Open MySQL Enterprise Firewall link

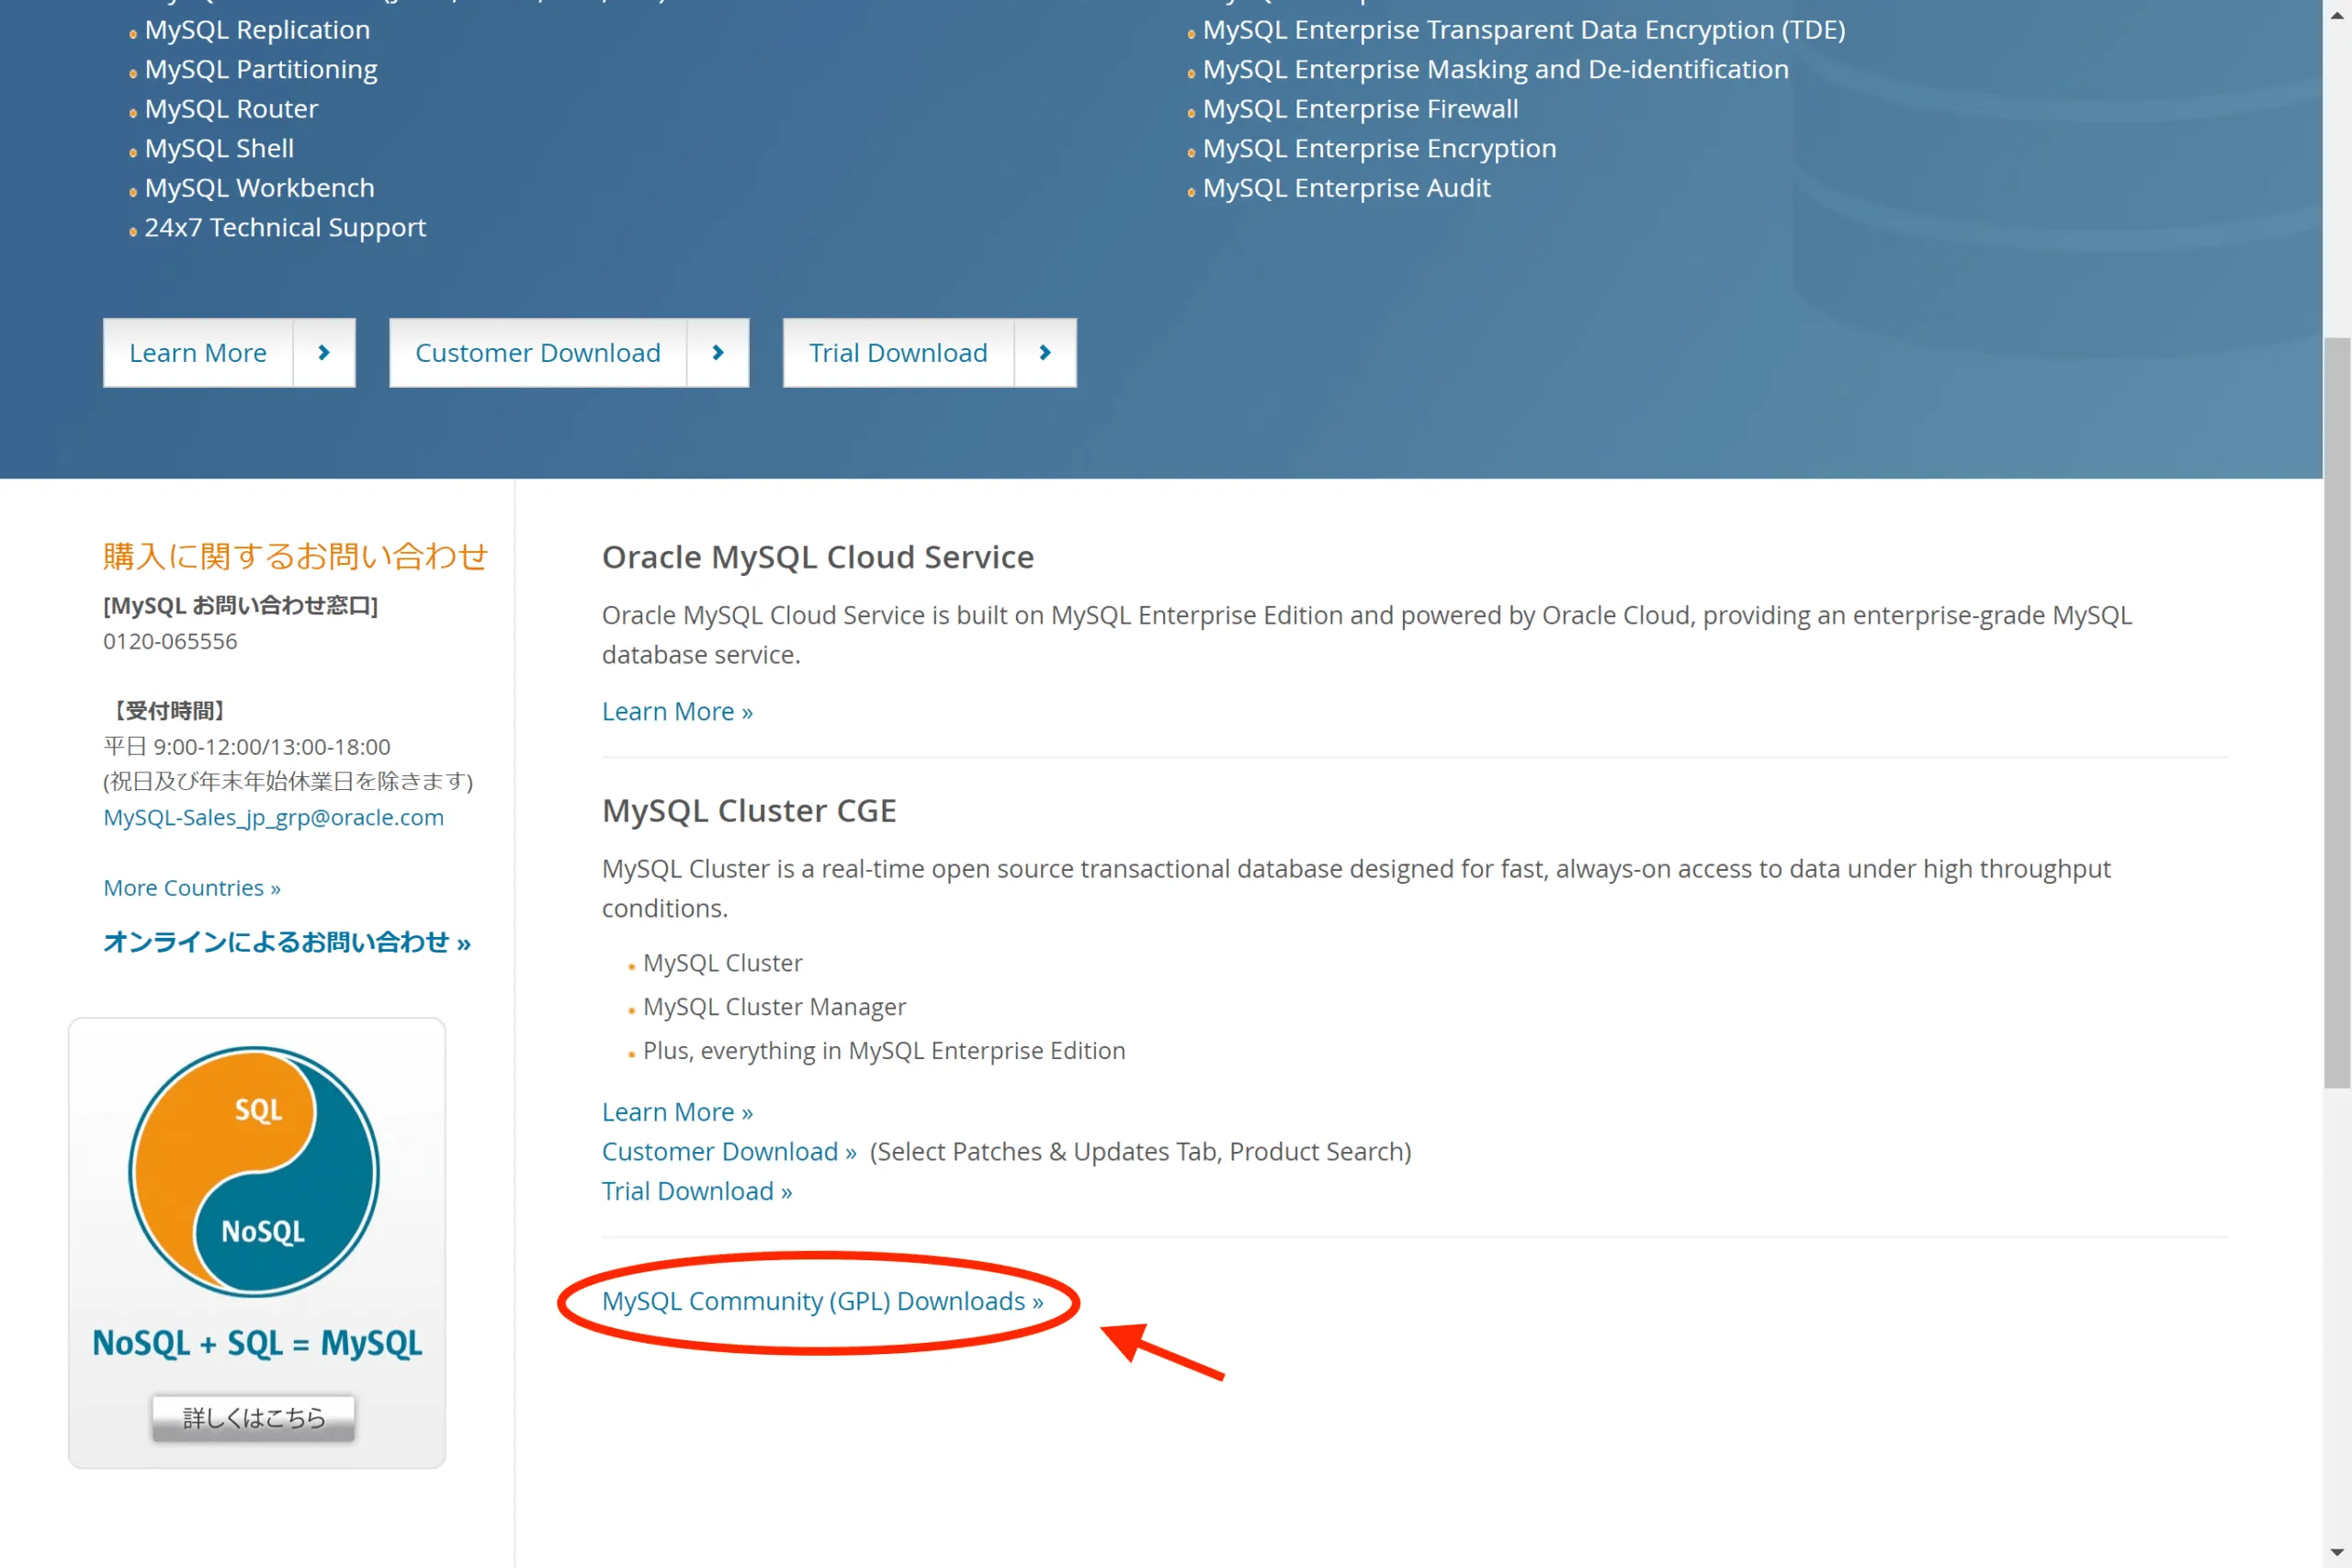click(x=1360, y=109)
